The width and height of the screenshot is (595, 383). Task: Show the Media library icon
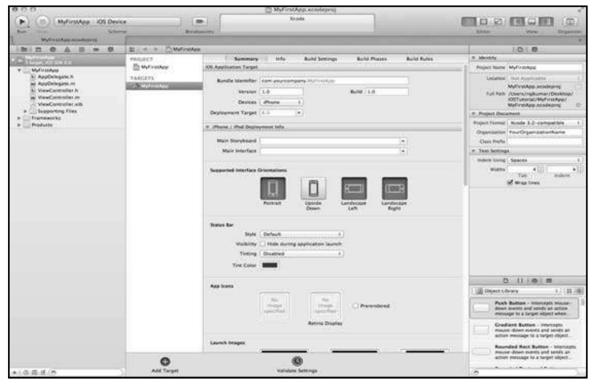point(549,281)
